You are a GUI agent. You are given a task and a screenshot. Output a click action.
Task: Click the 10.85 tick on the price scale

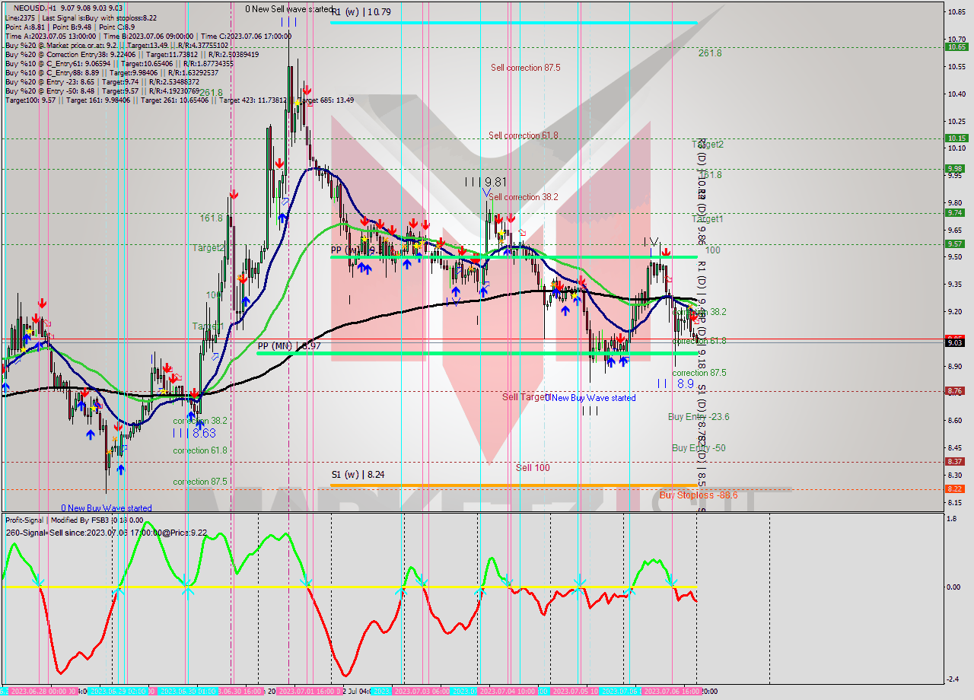pos(956,11)
